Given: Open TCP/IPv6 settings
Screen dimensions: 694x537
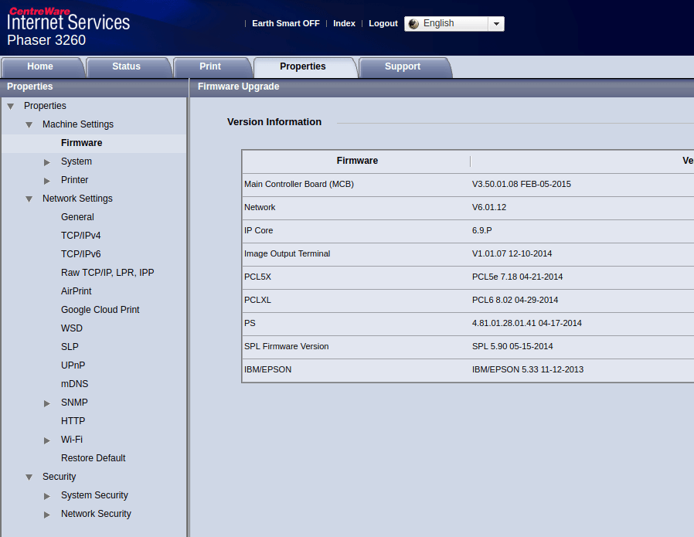Looking at the screenshot, I should click(x=81, y=254).
